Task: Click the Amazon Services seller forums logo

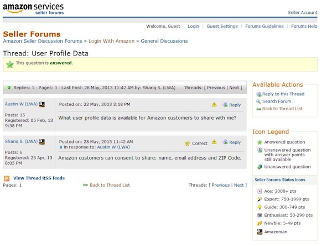Action: (x=33, y=9)
